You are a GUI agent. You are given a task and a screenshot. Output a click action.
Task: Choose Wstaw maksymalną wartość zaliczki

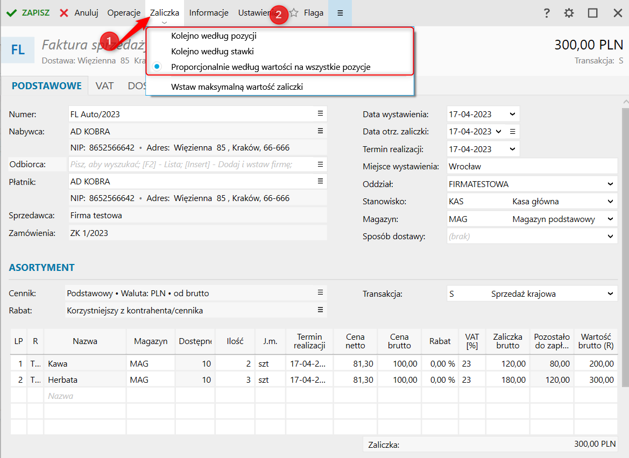[237, 86]
